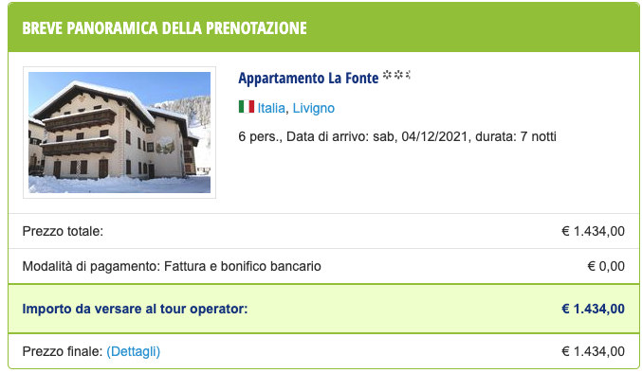
Task: Open the Appartamento La Fonte title link
Action: 308,78
